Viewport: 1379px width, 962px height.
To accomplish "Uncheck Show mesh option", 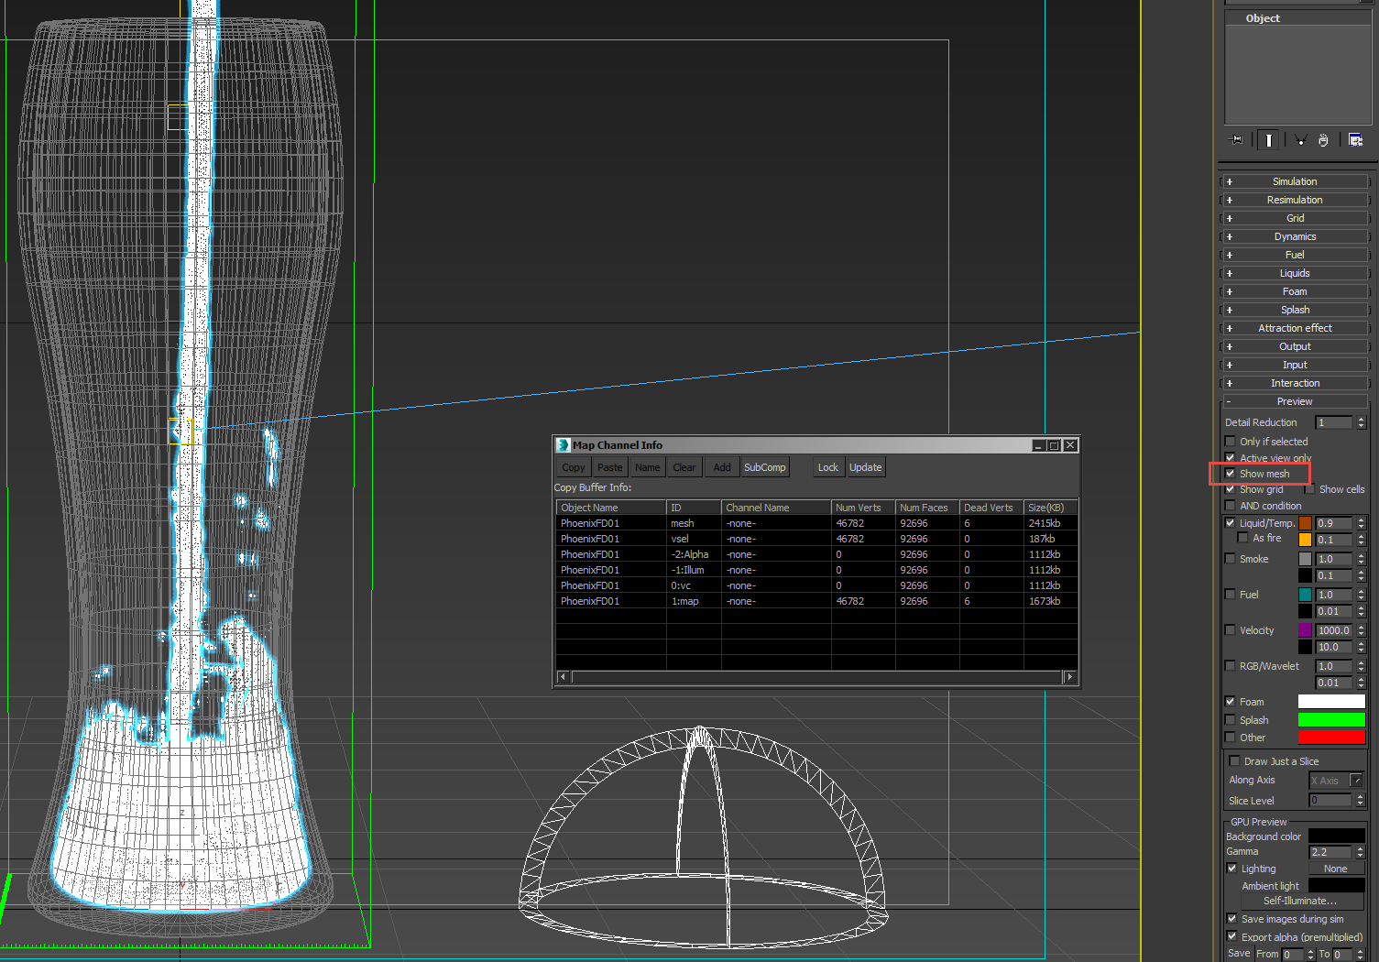I will pyautogui.click(x=1231, y=474).
